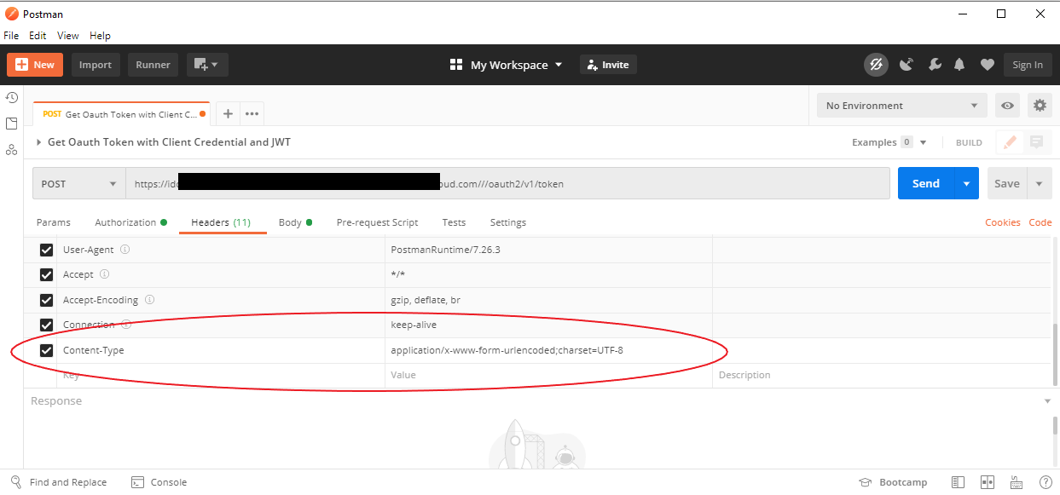Uncheck the Connection header checkbox
This screenshot has height=495, width=1060.
coord(47,325)
